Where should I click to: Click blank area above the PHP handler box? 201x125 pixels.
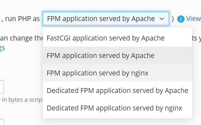(x=103, y=5)
